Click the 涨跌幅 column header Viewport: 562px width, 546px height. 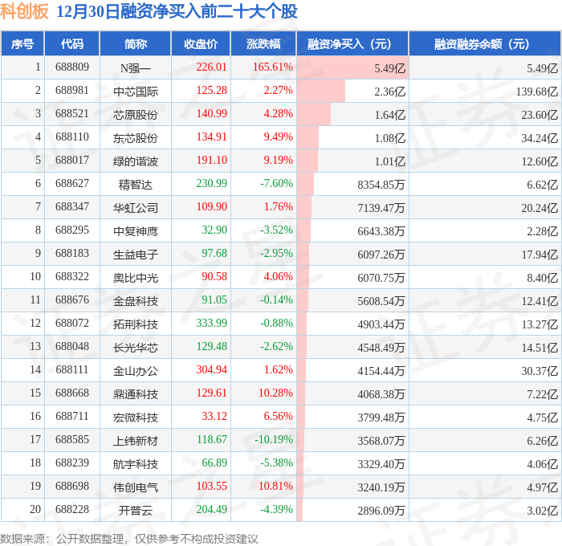263,43
